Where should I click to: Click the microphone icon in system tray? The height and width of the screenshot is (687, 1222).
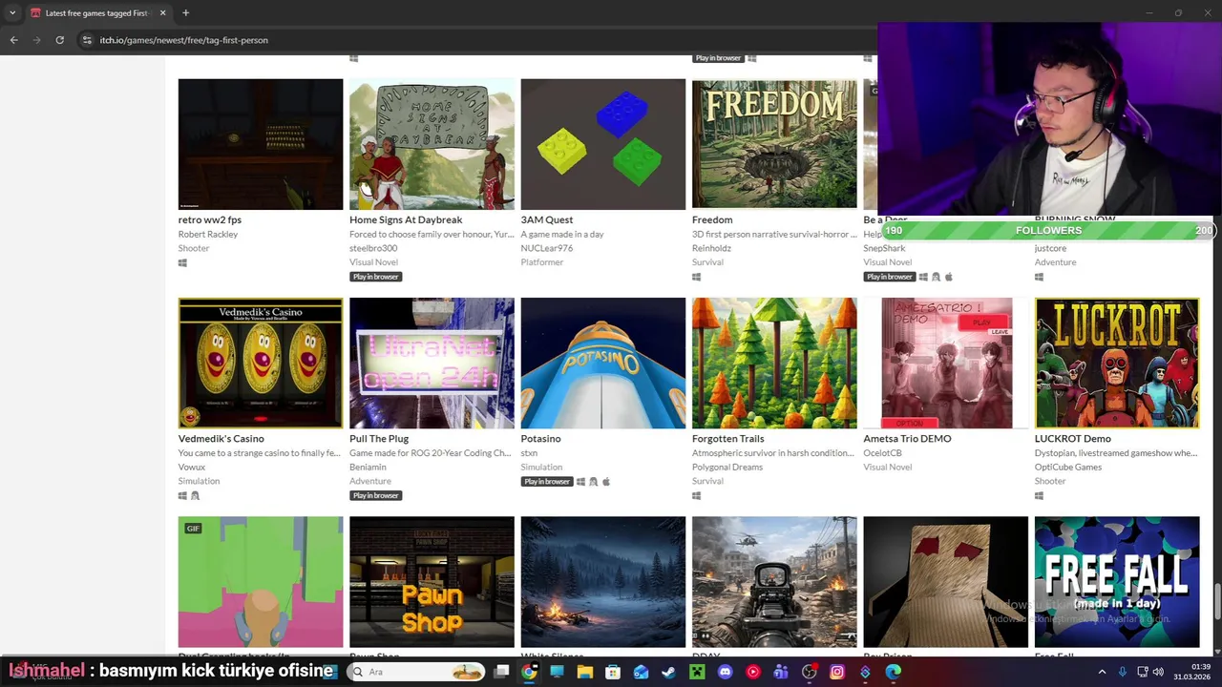[1123, 672]
